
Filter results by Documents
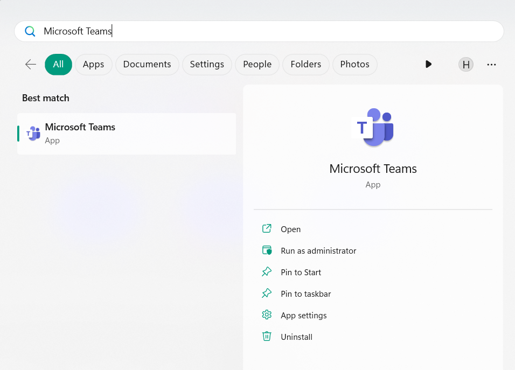147,65
